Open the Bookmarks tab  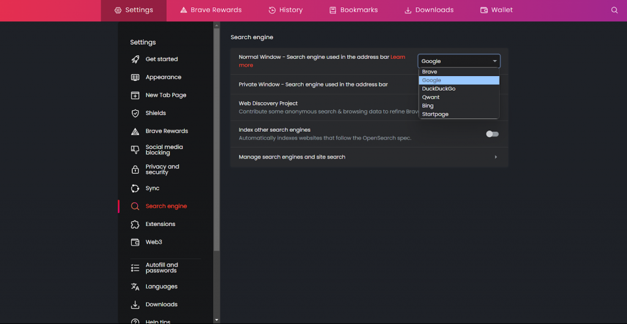tap(353, 10)
